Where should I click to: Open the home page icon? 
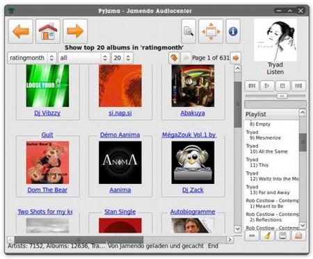pos(48,31)
